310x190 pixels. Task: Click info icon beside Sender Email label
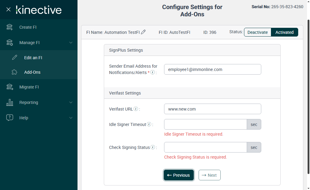pyautogui.click(x=153, y=72)
